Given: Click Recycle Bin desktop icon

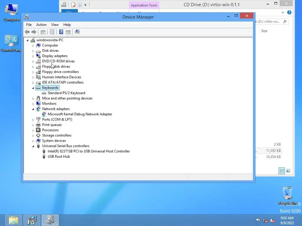Looking at the screenshot, I should [287, 195].
